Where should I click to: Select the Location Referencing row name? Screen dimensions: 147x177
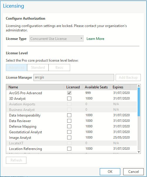pyautogui.click(x=26, y=149)
